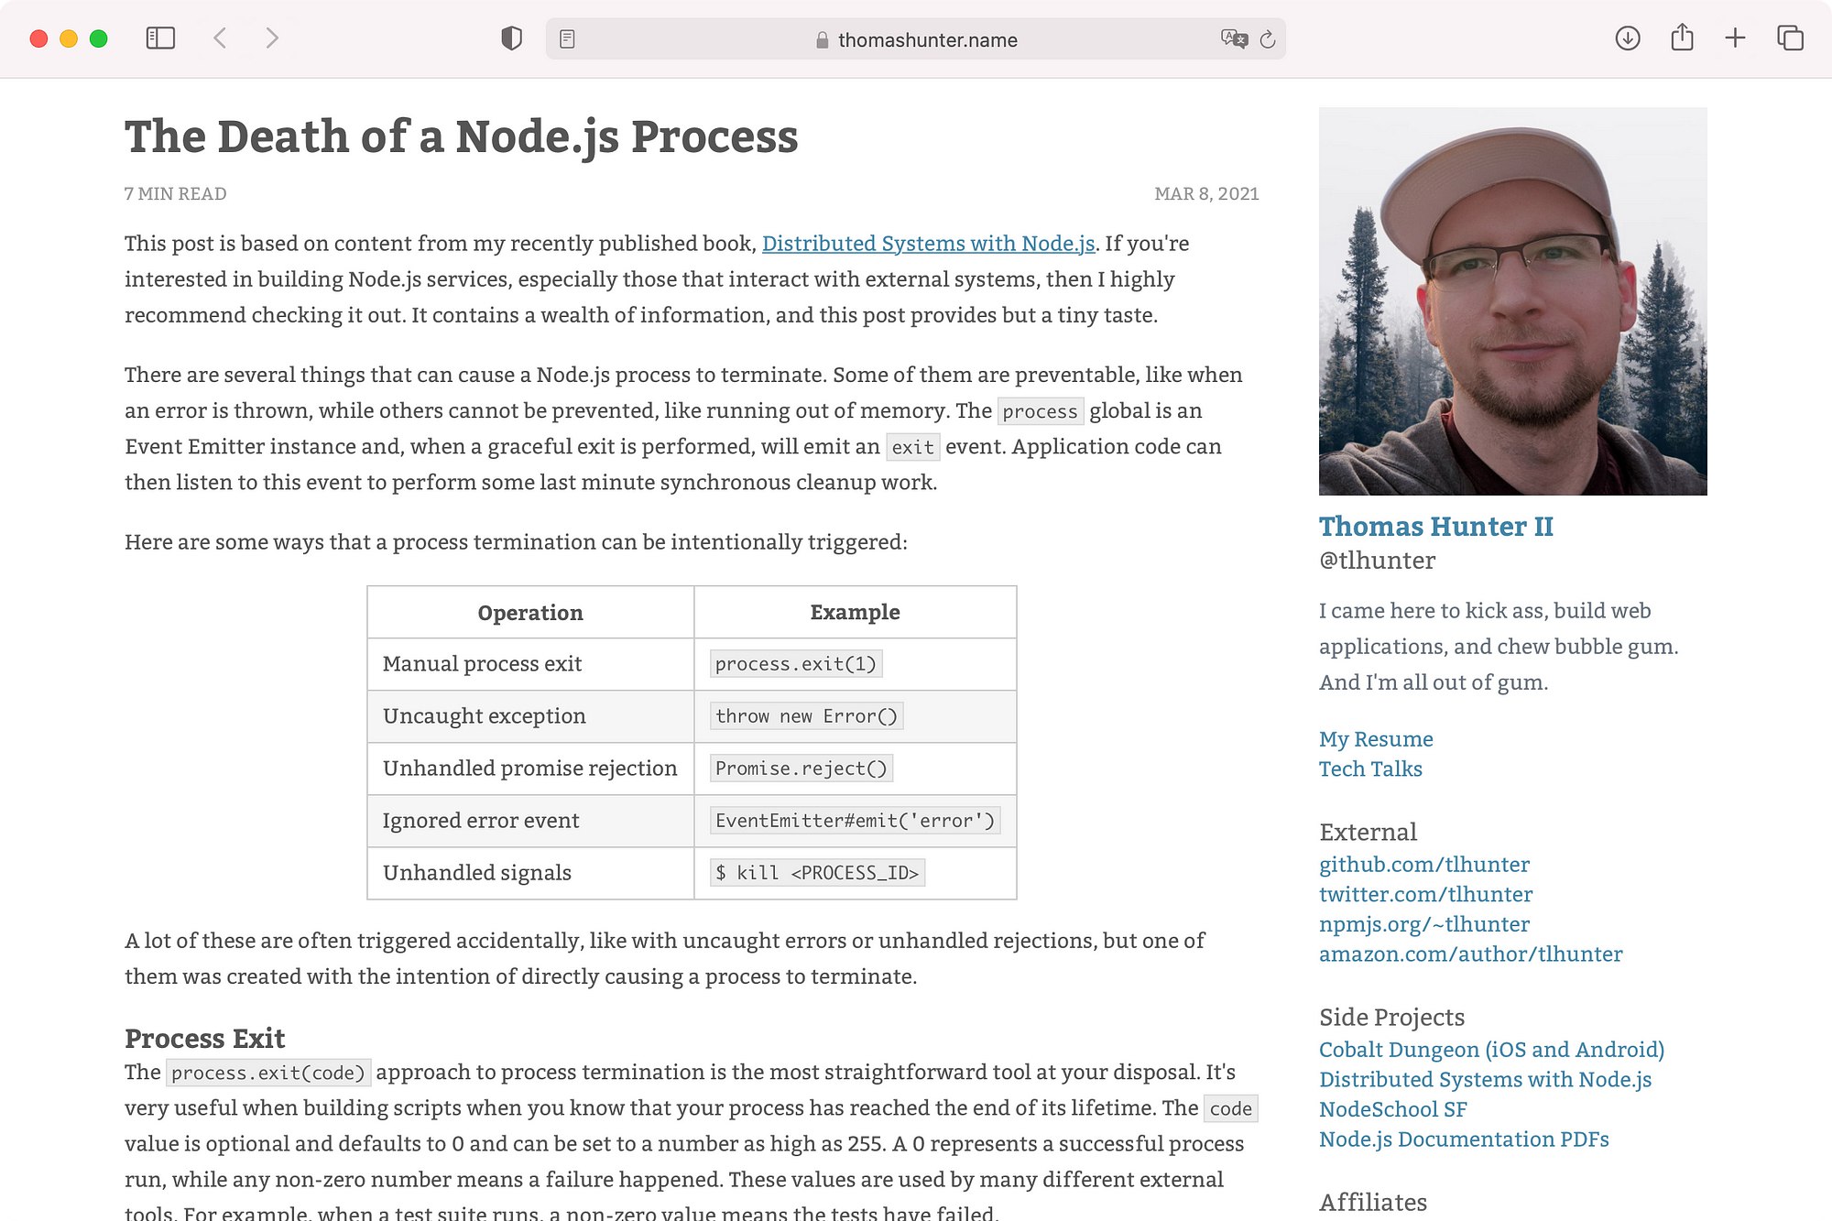Click the Thomas Hunter II name heading

[1435, 527]
